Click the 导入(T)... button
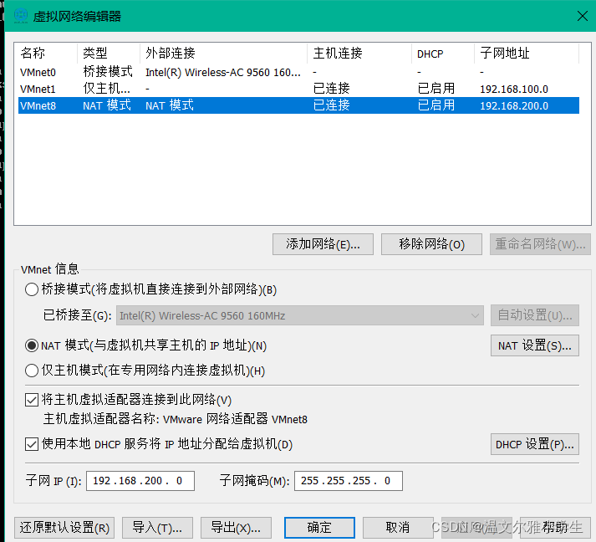The image size is (596, 542). [x=157, y=528]
